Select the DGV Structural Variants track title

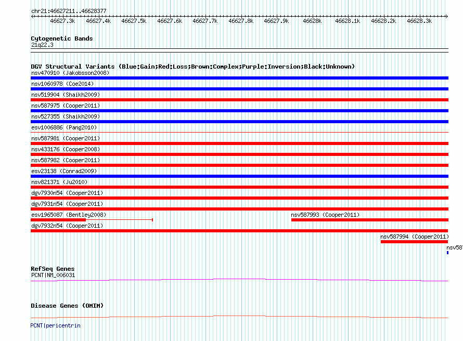coord(193,67)
